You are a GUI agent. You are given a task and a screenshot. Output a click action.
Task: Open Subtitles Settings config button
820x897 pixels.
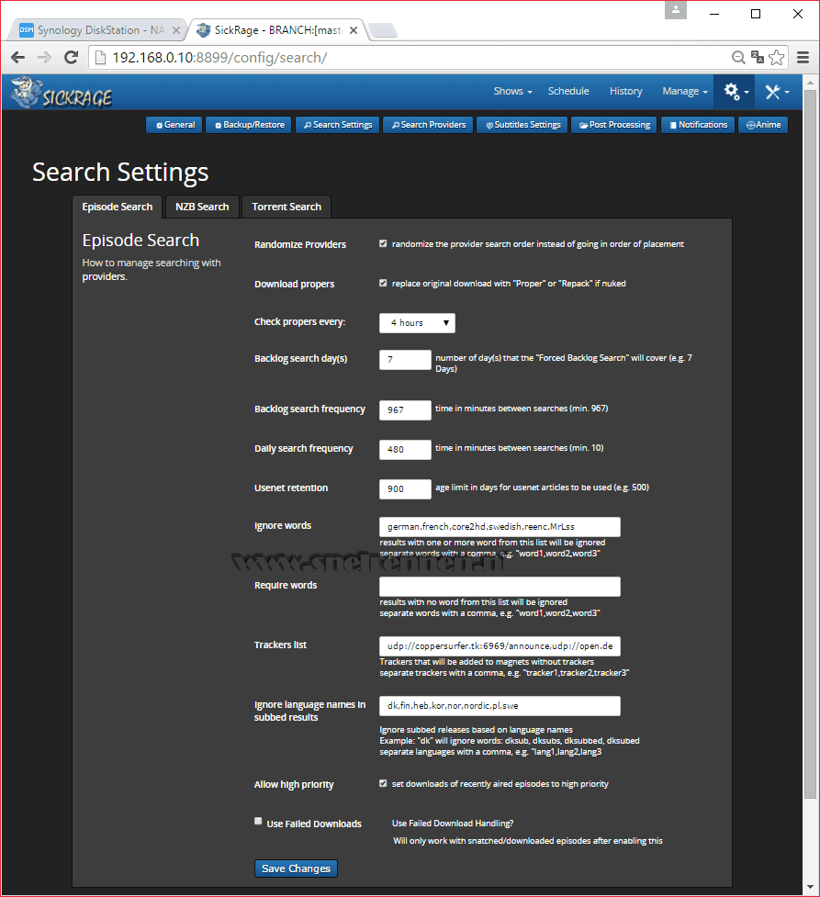click(x=522, y=125)
